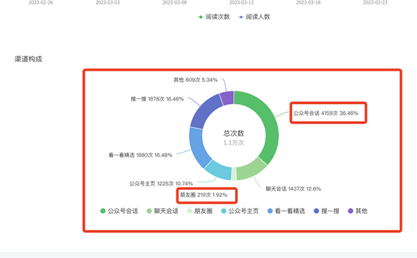
Task: Click label 公众号会话 4159次 36.46%
Action: (326, 114)
